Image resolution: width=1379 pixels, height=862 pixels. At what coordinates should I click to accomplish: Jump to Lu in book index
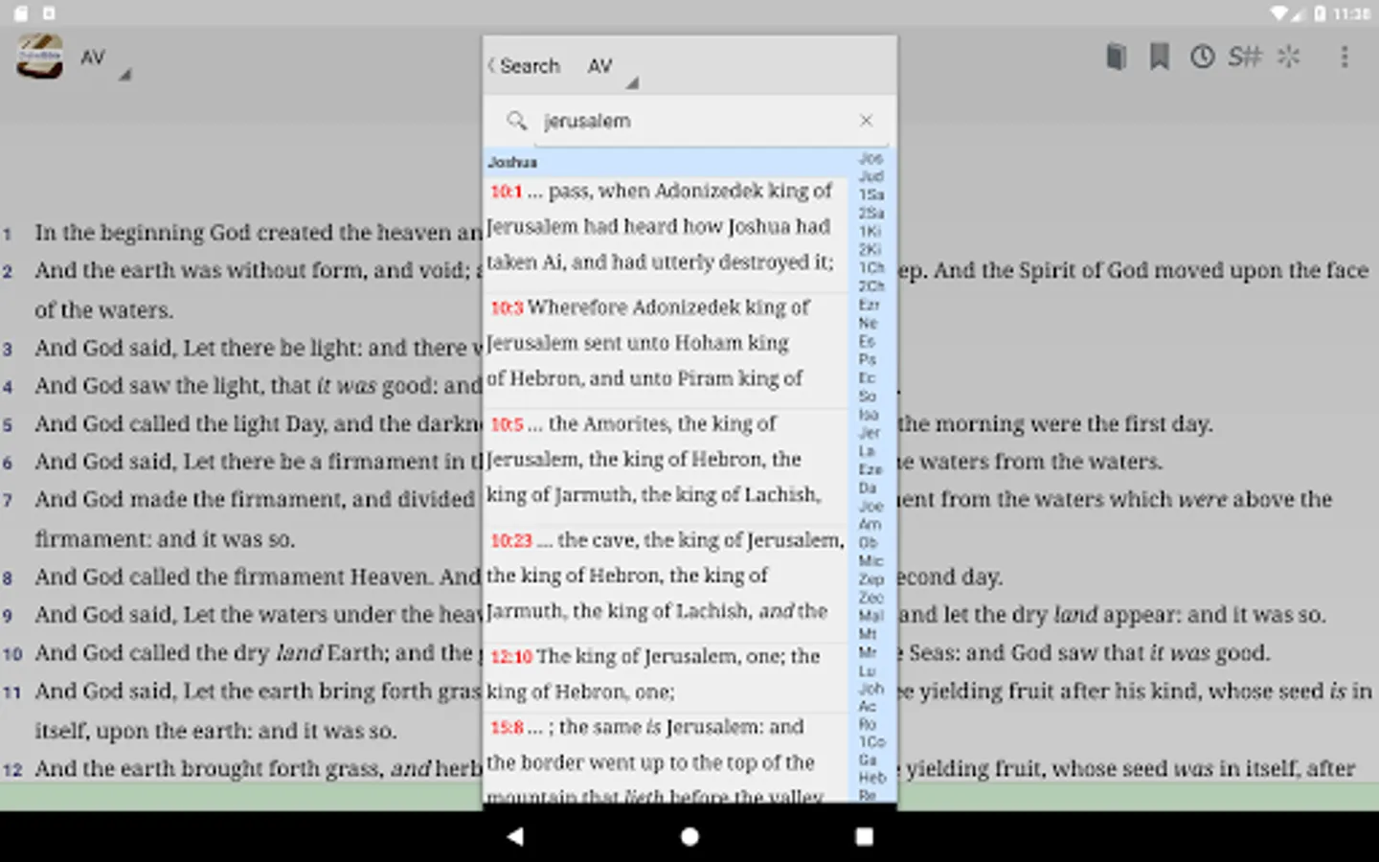coord(867,670)
